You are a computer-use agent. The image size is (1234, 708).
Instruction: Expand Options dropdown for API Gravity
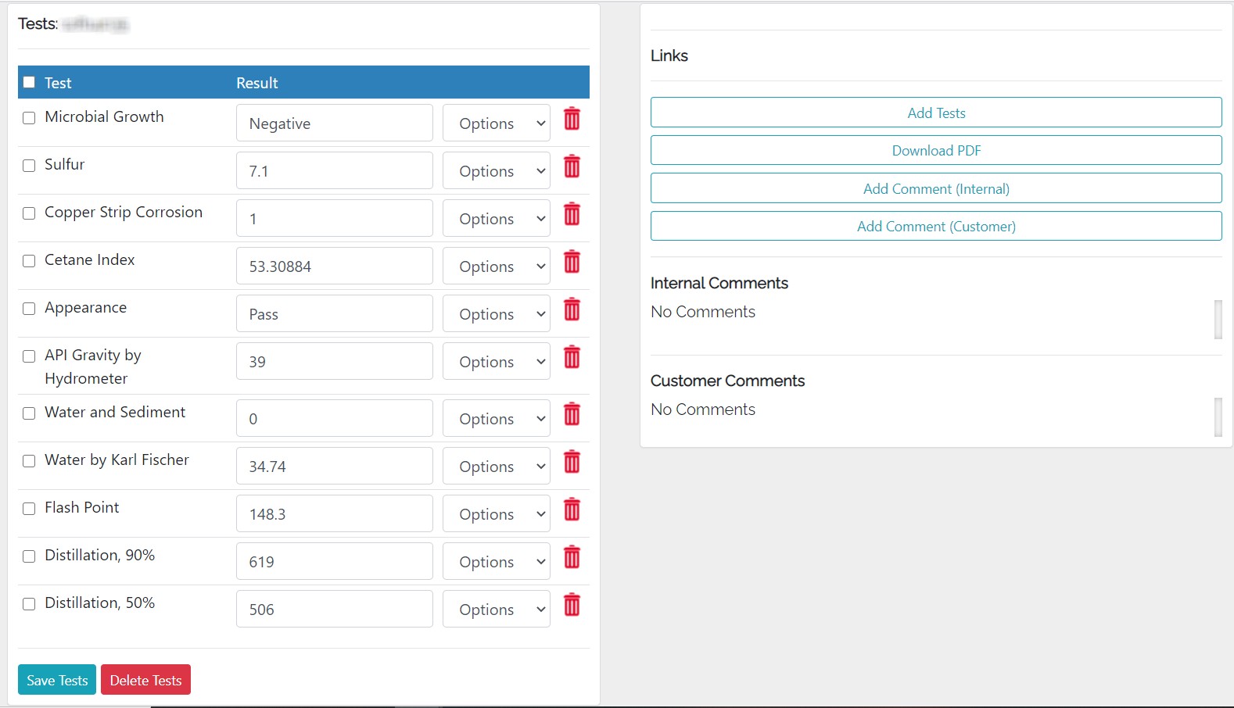pyautogui.click(x=496, y=362)
